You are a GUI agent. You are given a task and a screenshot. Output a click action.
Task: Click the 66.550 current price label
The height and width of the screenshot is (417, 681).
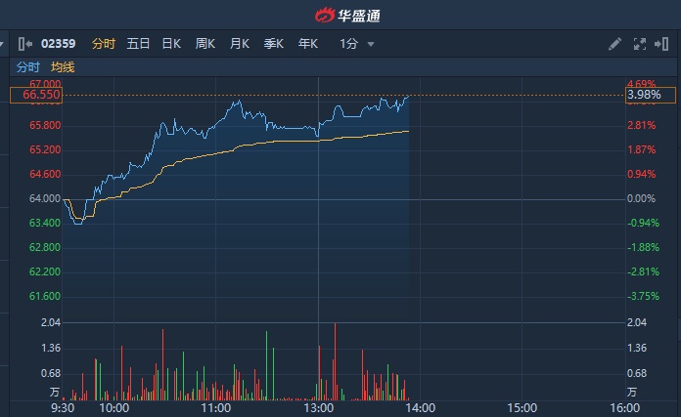pos(37,95)
